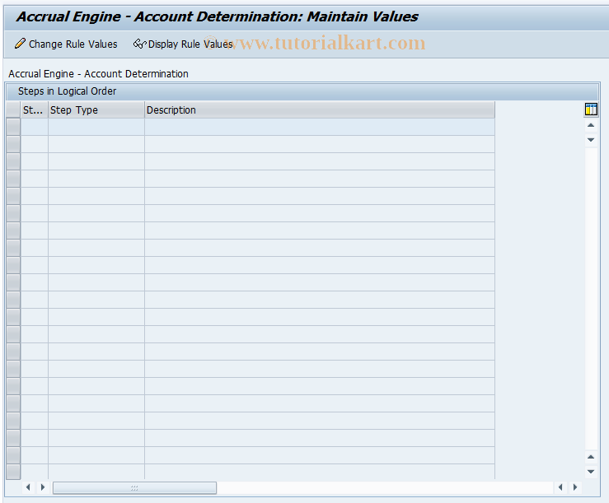Click the left arrow at the start of the horizontal scrollbar
The width and height of the screenshot is (609, 503).
(28, 487)
